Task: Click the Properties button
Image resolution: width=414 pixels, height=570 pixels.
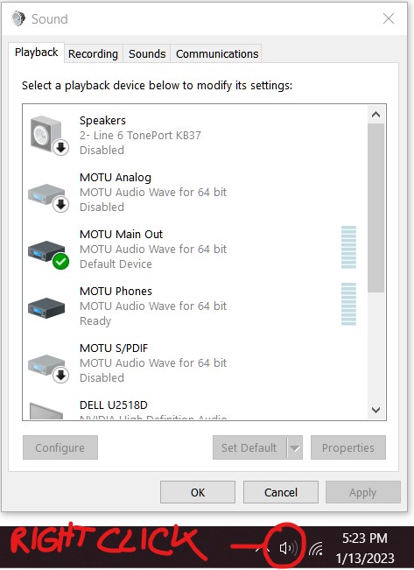Action: tap(347, 447)
